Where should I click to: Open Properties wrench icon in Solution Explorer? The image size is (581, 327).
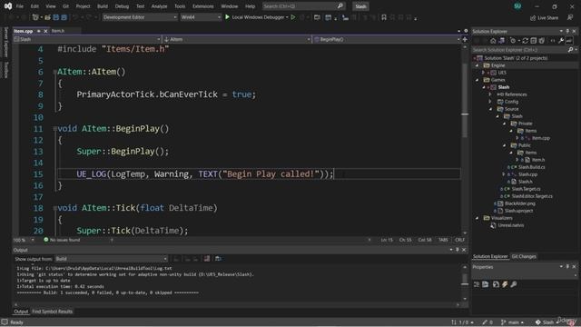(x=561, y=40)
